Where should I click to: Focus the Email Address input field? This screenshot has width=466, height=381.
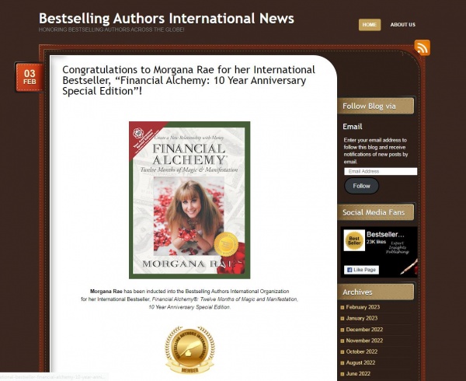(381, 171)
